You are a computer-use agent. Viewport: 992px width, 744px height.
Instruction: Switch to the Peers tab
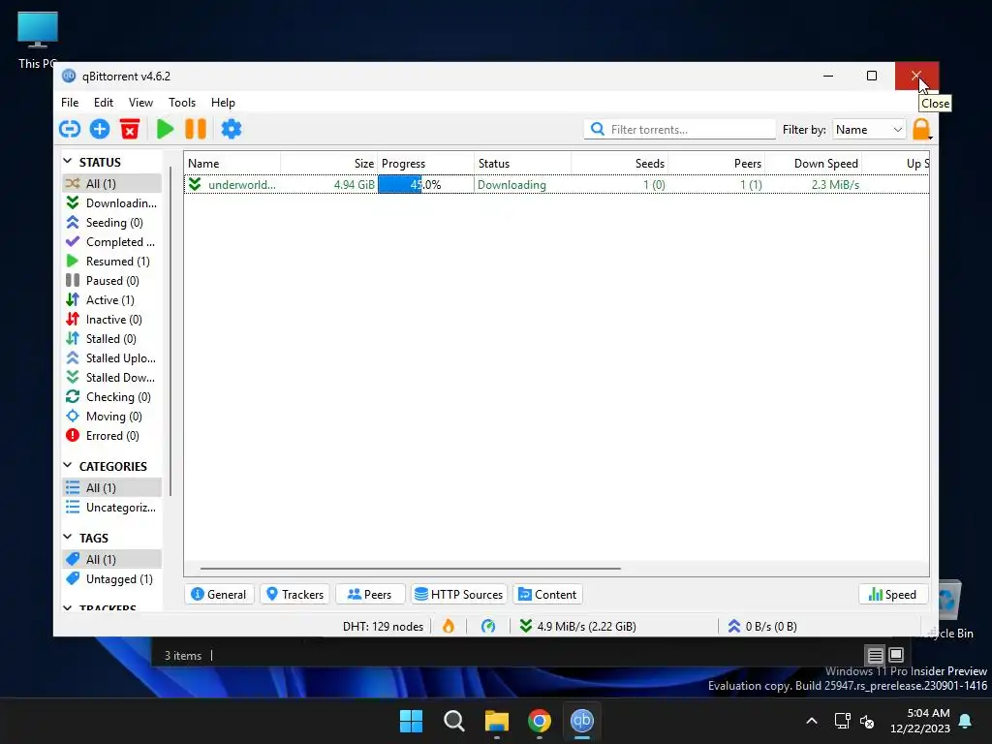[x=369, y=595]
